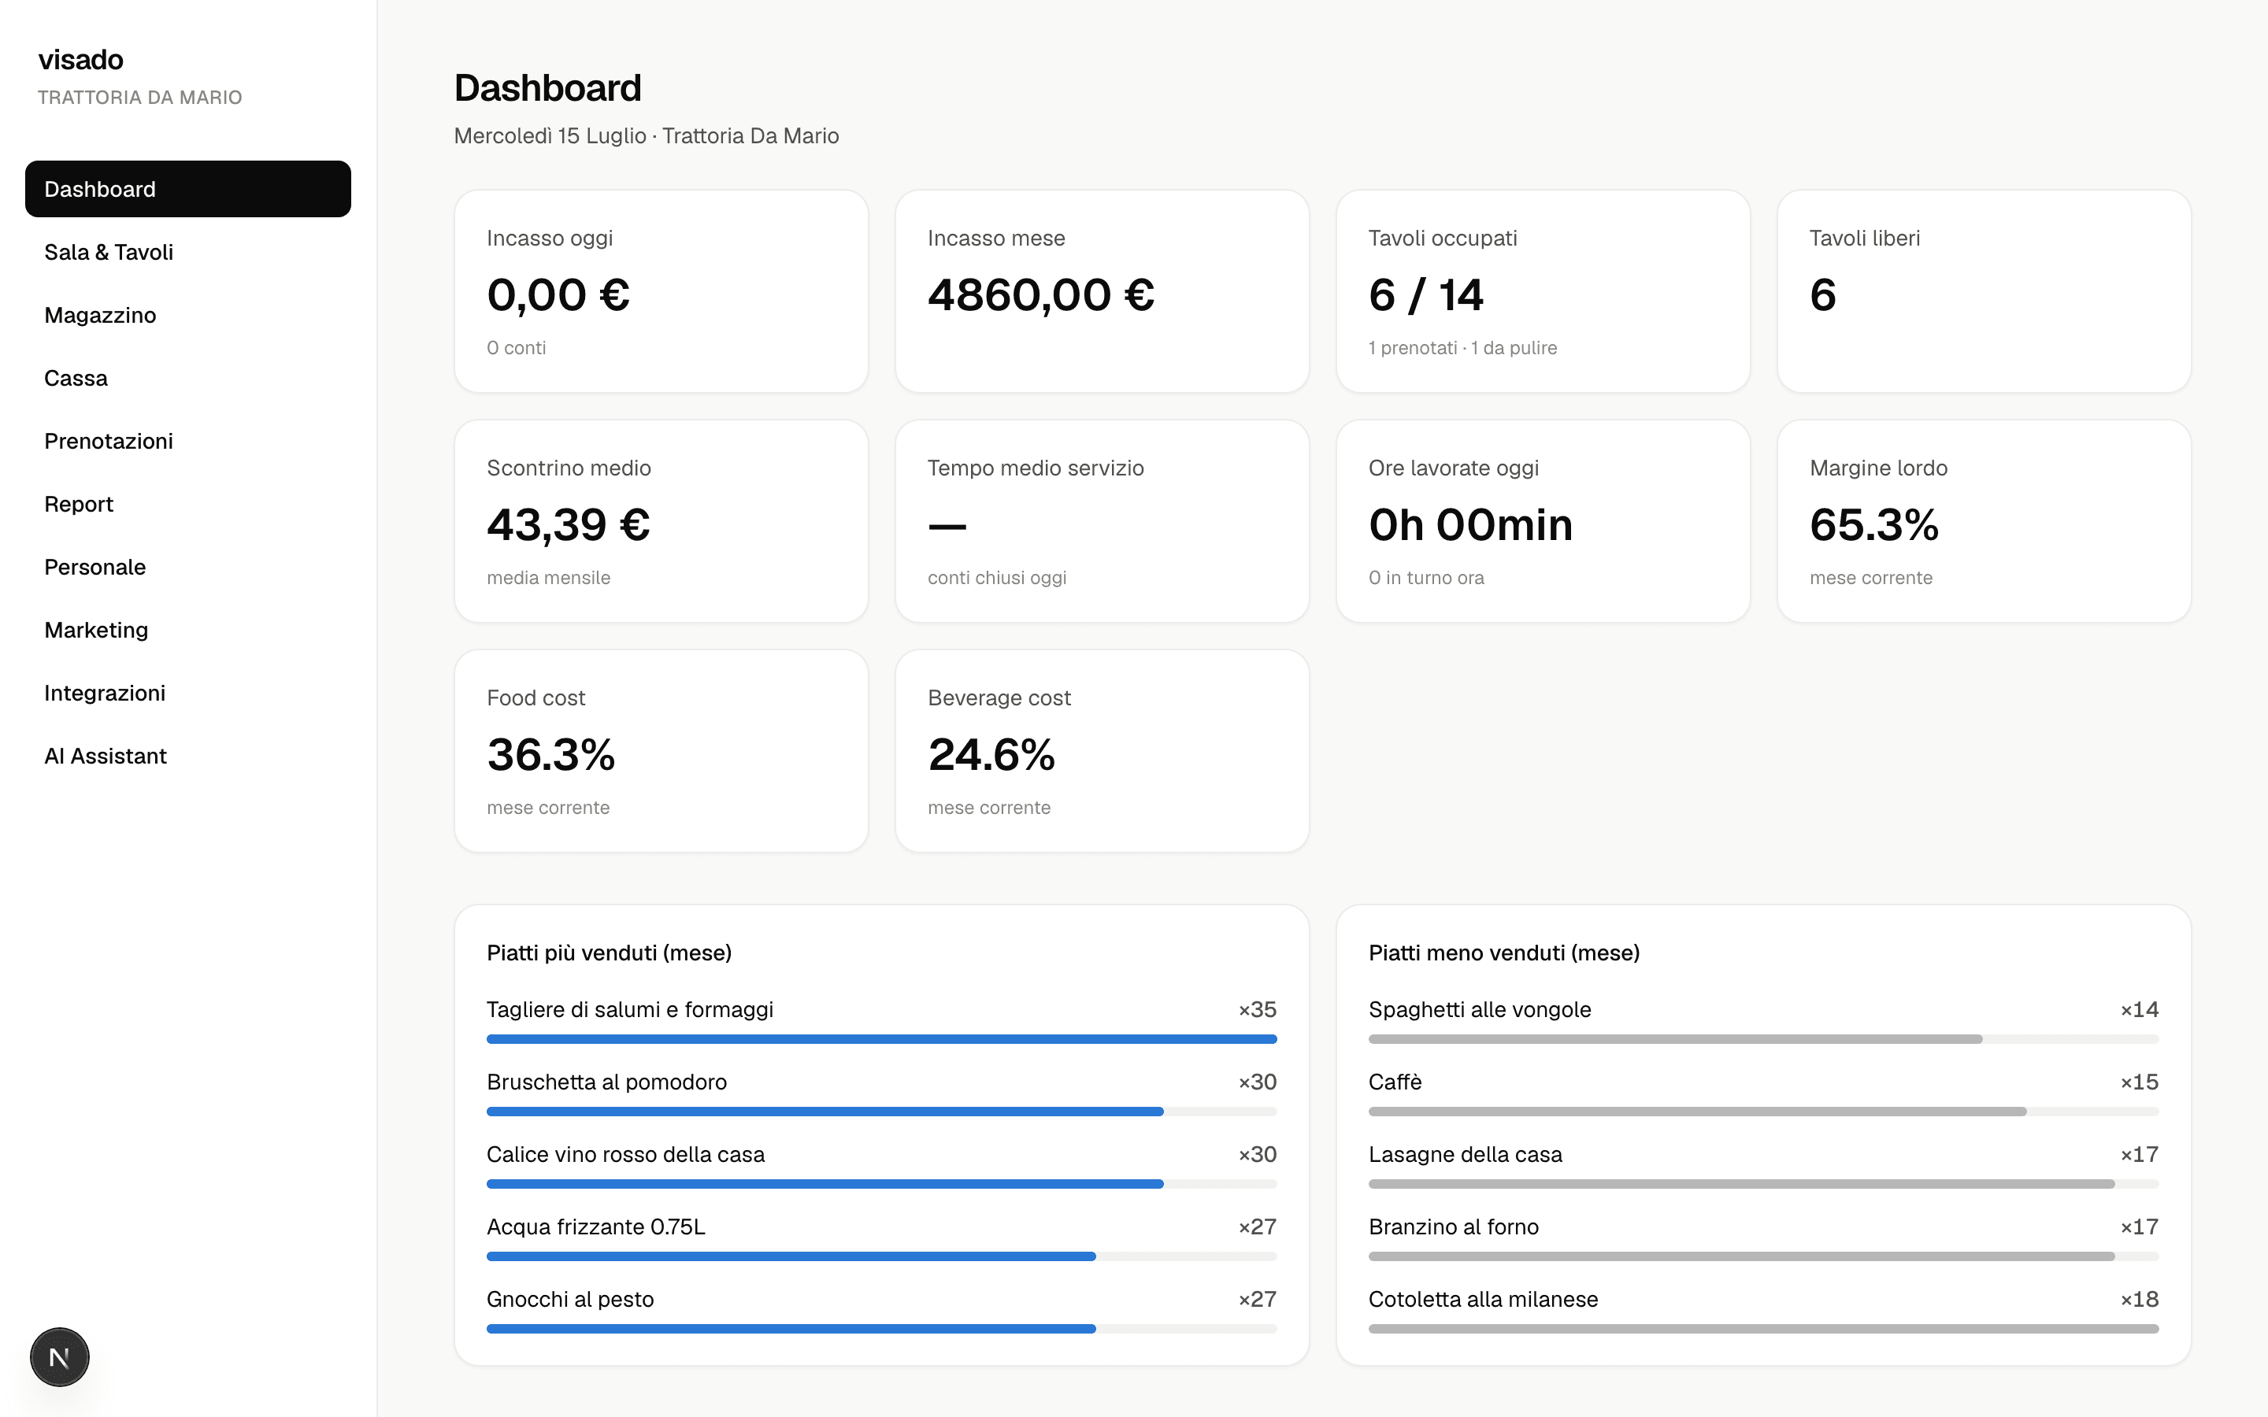Click Bruschetta al pomodoro row
Screen dimensions: 2268x1417
coord(882,1093)
